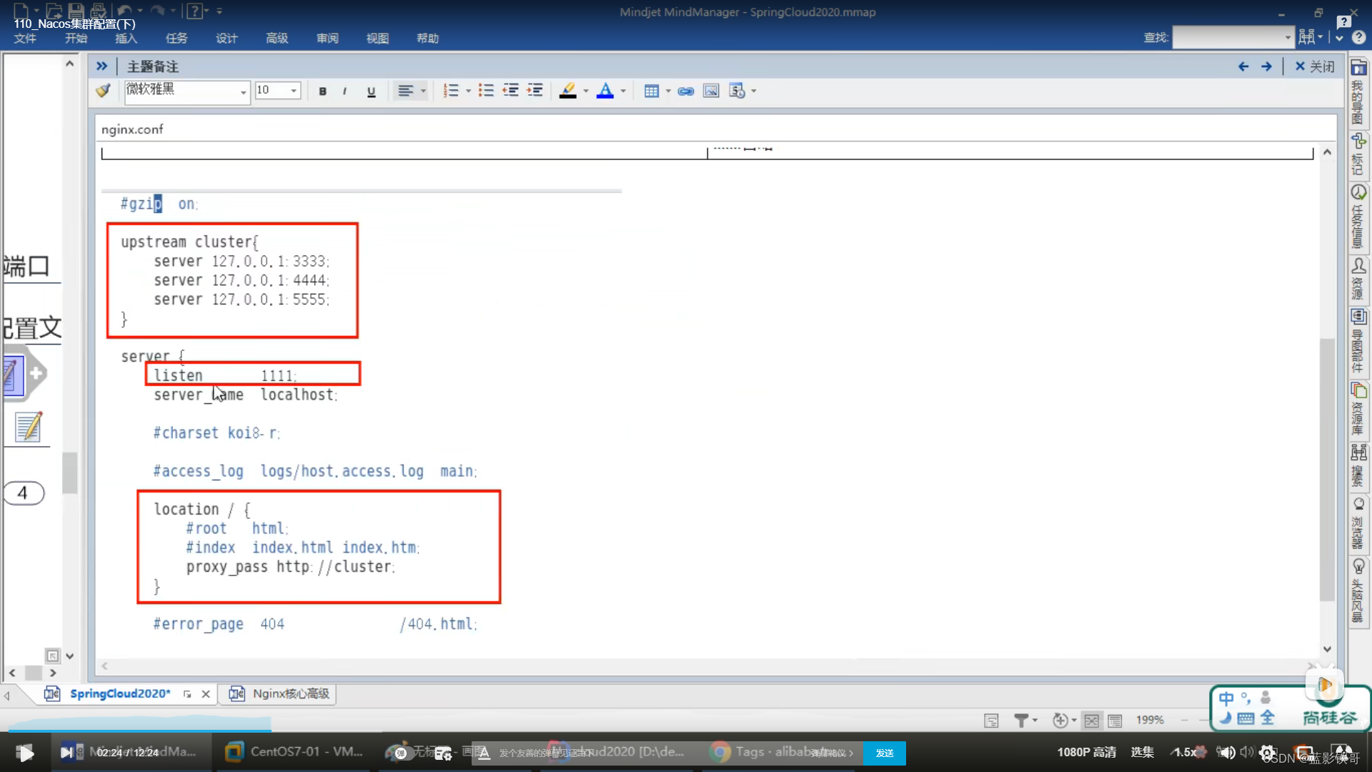The width and height of the screenshot is (1372, 772).
Task: Skip to the next video
Action: point(66,752)
